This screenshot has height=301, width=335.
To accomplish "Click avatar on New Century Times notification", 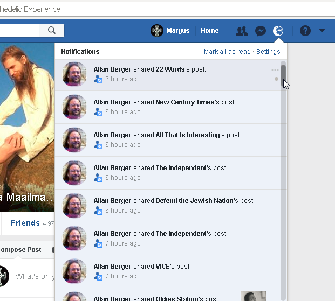I will click(74, 107).
